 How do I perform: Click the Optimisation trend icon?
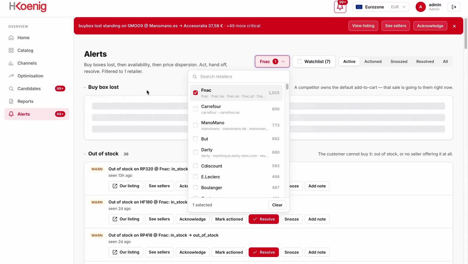[x=11, y=76]
